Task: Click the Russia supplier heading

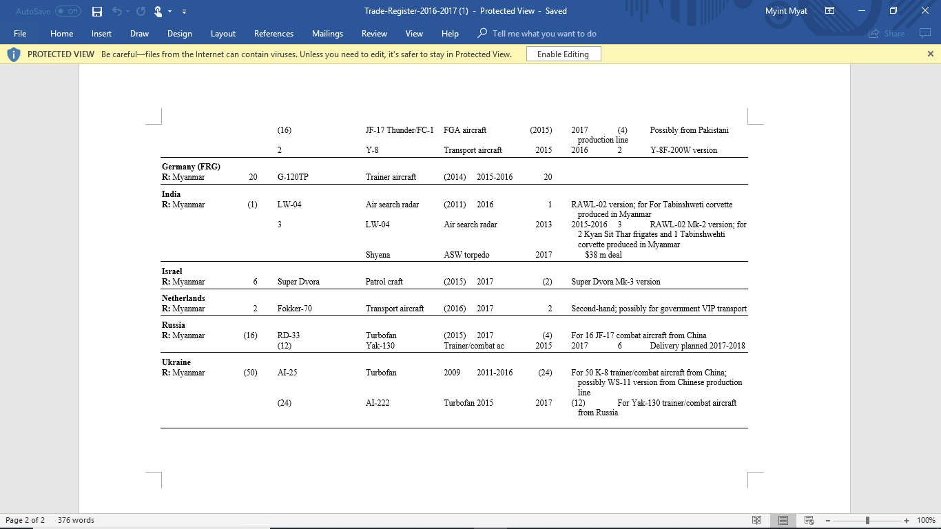Action: [174, 325]
